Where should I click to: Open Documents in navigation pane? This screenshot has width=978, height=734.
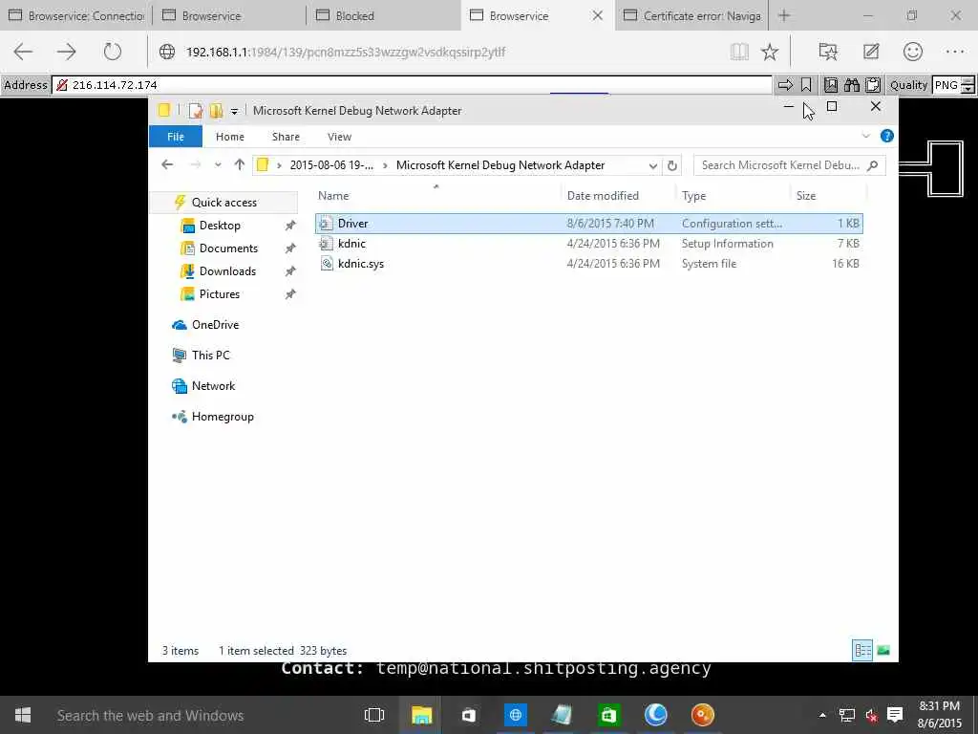tap(228, 248)
